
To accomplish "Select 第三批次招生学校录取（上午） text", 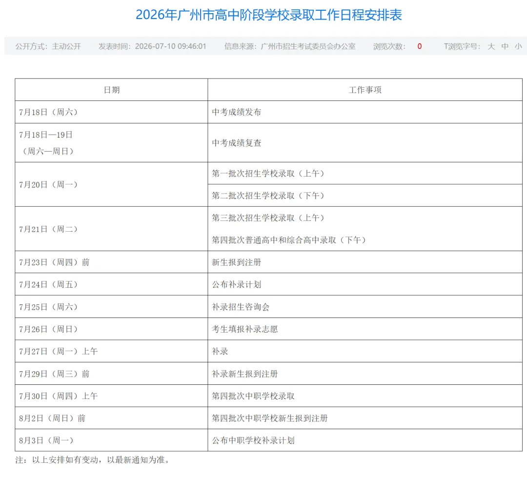I will click(x=268, y=218).
